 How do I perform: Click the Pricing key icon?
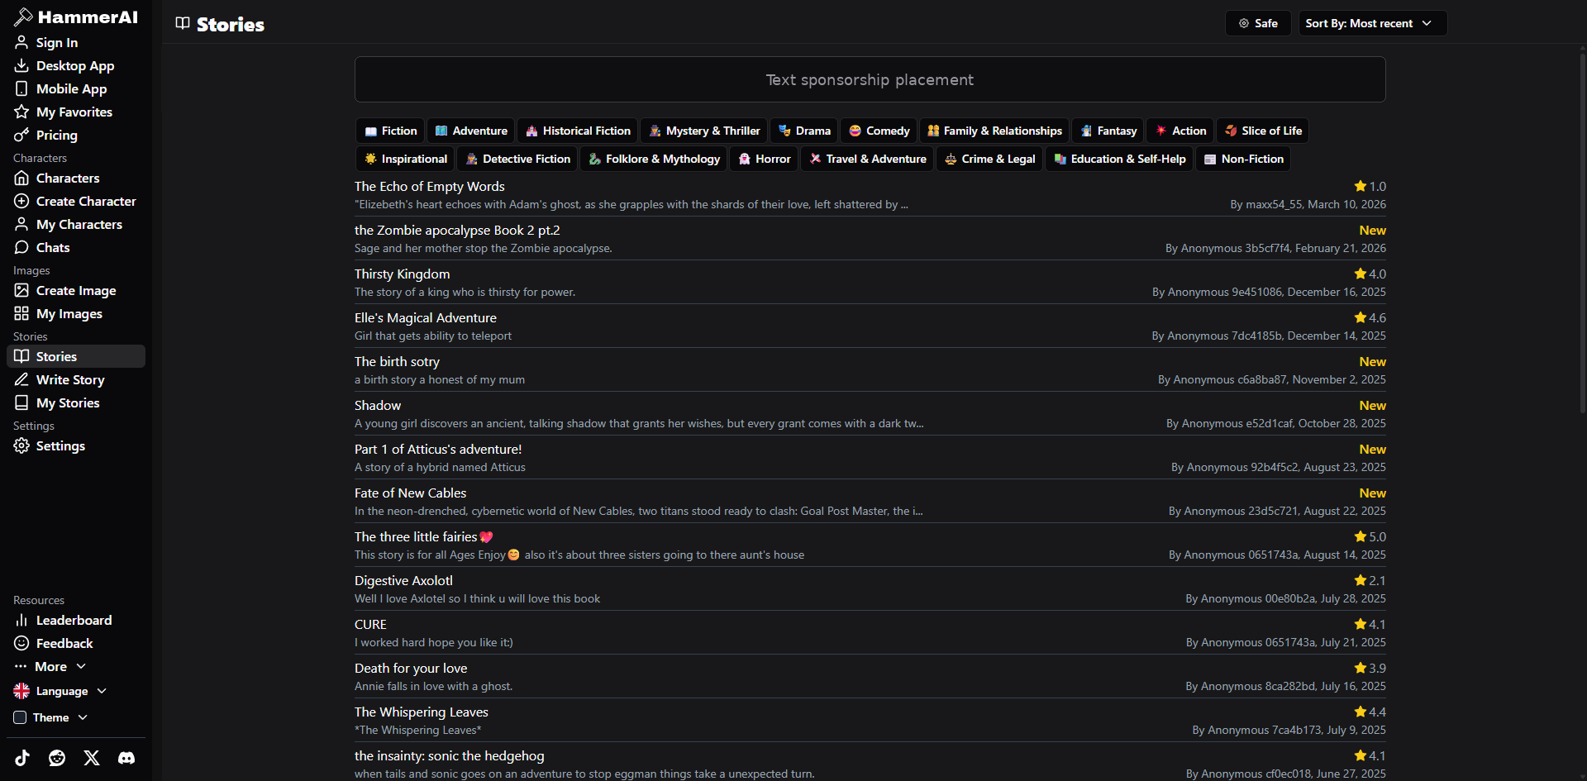click(x=21, y=135)
